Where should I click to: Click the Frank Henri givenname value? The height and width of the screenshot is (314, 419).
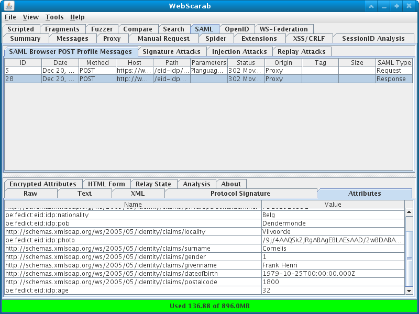tap(333, 265)
